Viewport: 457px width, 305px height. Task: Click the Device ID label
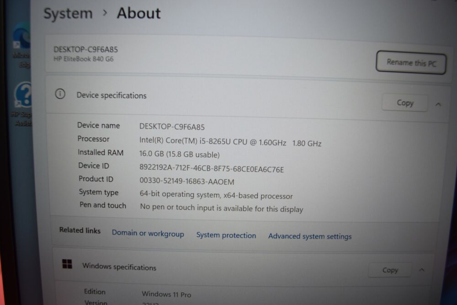(94, 166)
